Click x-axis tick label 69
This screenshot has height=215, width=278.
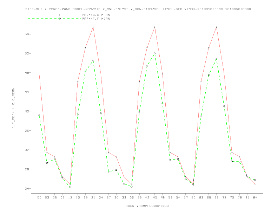(x=217, y=197)
